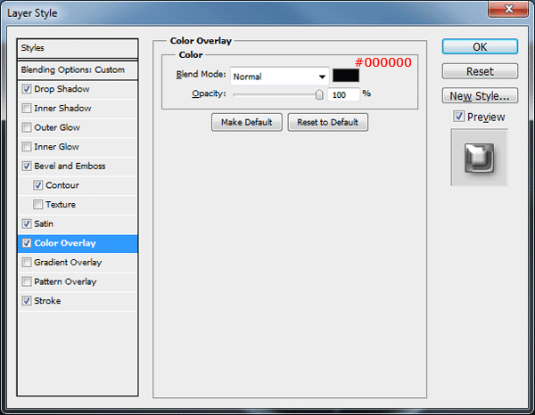Select the Pattern Overlay label
Viewport: 535px width, 415px height.
pos(65,281)
